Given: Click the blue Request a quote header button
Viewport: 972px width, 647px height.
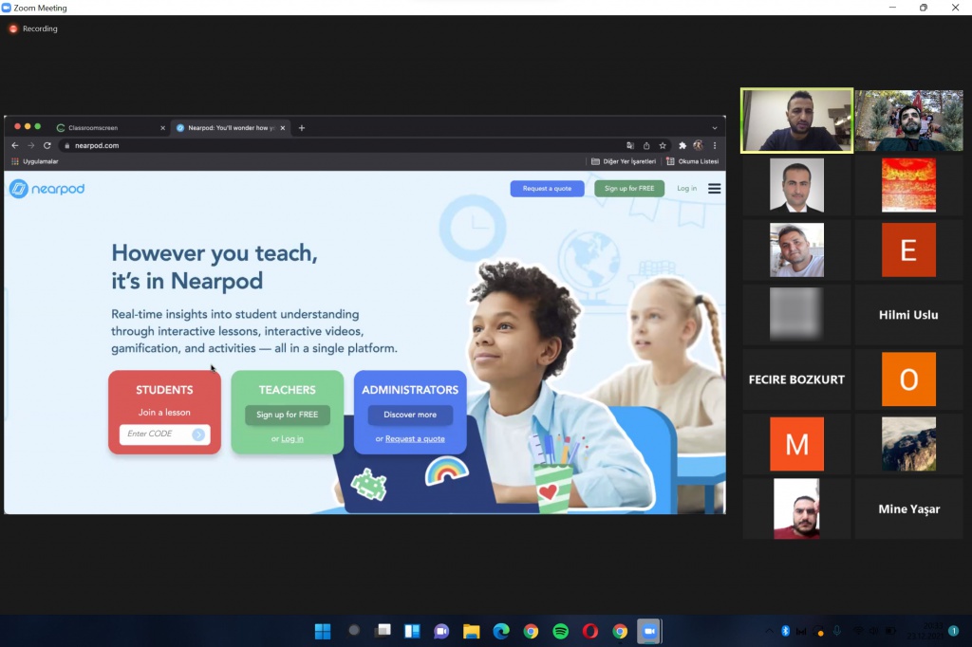Looking at the screenshot, I should pos(548,189).
